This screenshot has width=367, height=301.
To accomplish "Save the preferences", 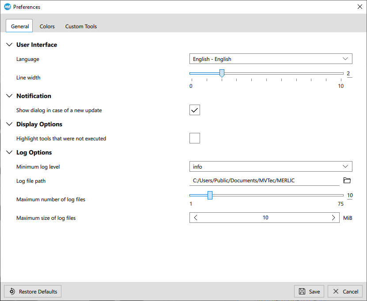I will point(309,291).
